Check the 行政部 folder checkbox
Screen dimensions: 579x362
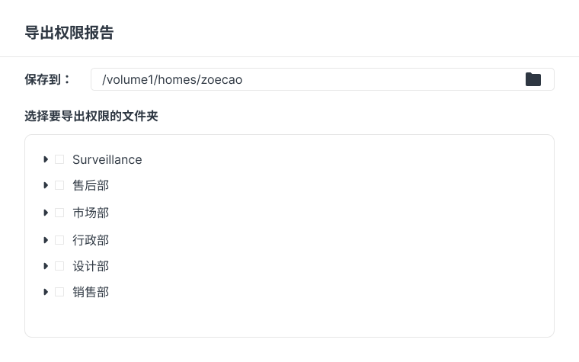[x=59, y=240]
